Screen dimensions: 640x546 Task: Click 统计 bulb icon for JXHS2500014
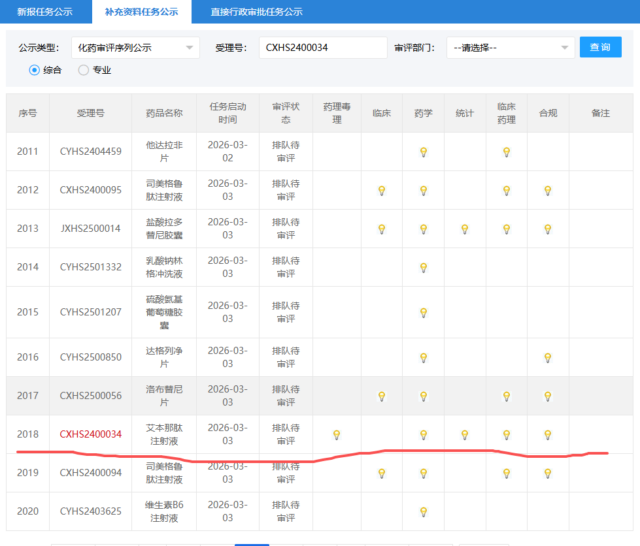(465, 229)
